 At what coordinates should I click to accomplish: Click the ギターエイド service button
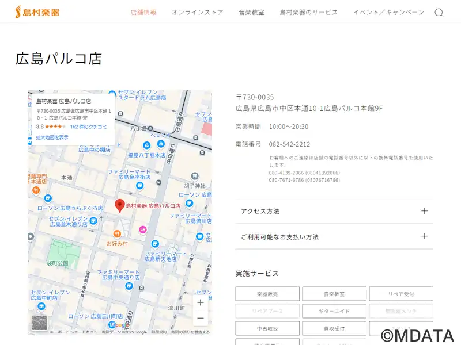click(x=334, y=311)
